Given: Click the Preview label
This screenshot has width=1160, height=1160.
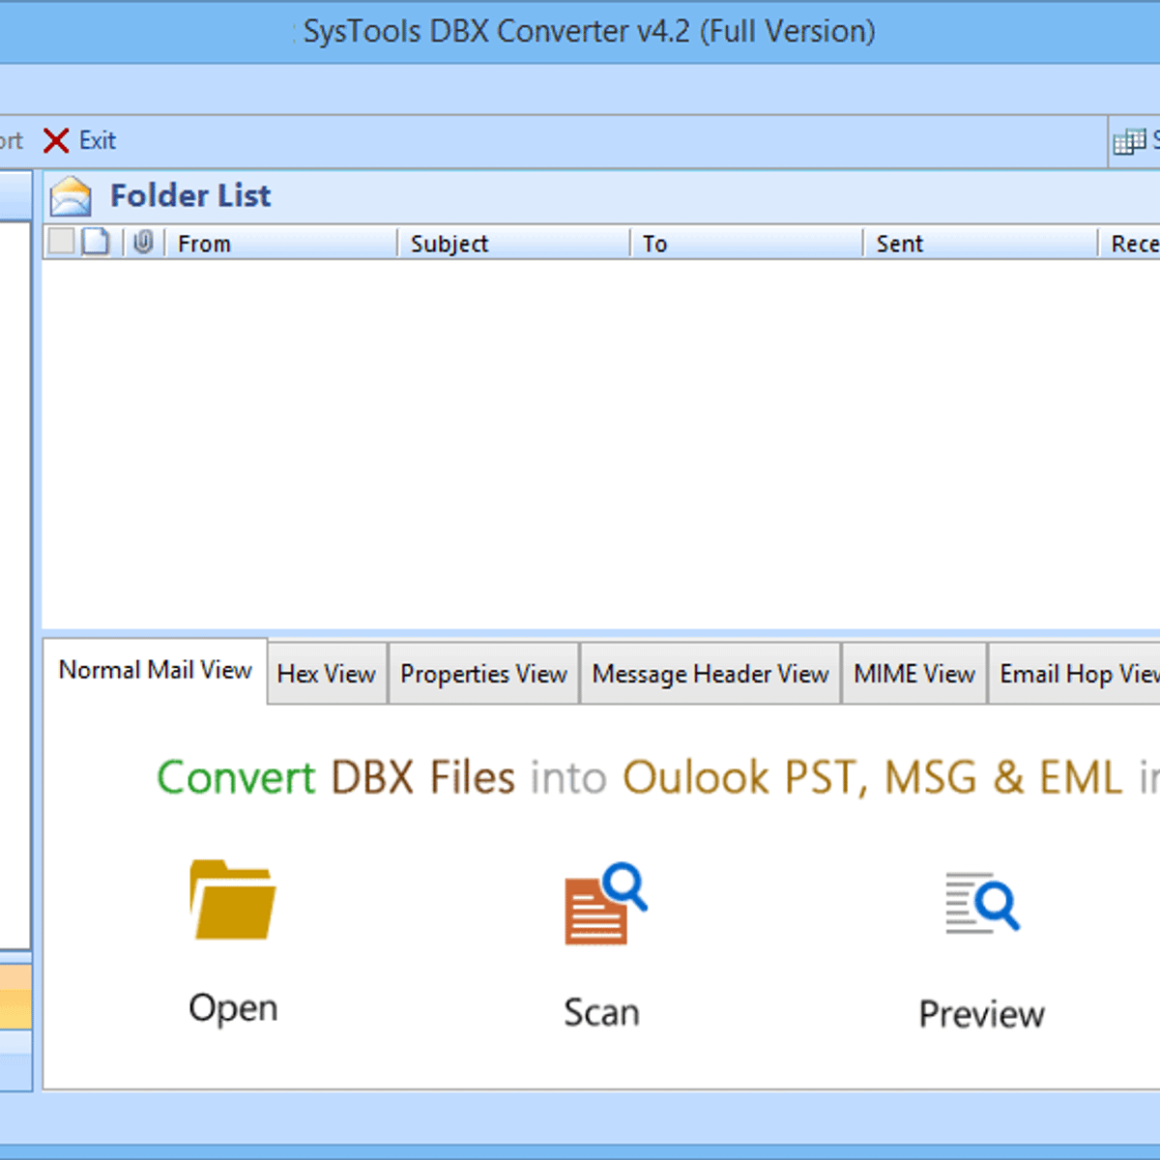Looking at the screenshot, I should [981, 1014].
